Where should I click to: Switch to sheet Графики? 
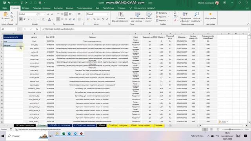tap(158, 125)
